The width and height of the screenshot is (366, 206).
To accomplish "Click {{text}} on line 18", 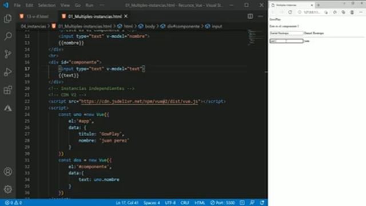I will 69,76.
